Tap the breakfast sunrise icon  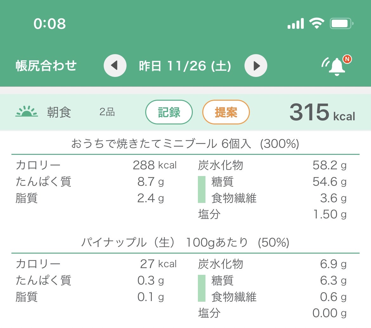point(27,111)
